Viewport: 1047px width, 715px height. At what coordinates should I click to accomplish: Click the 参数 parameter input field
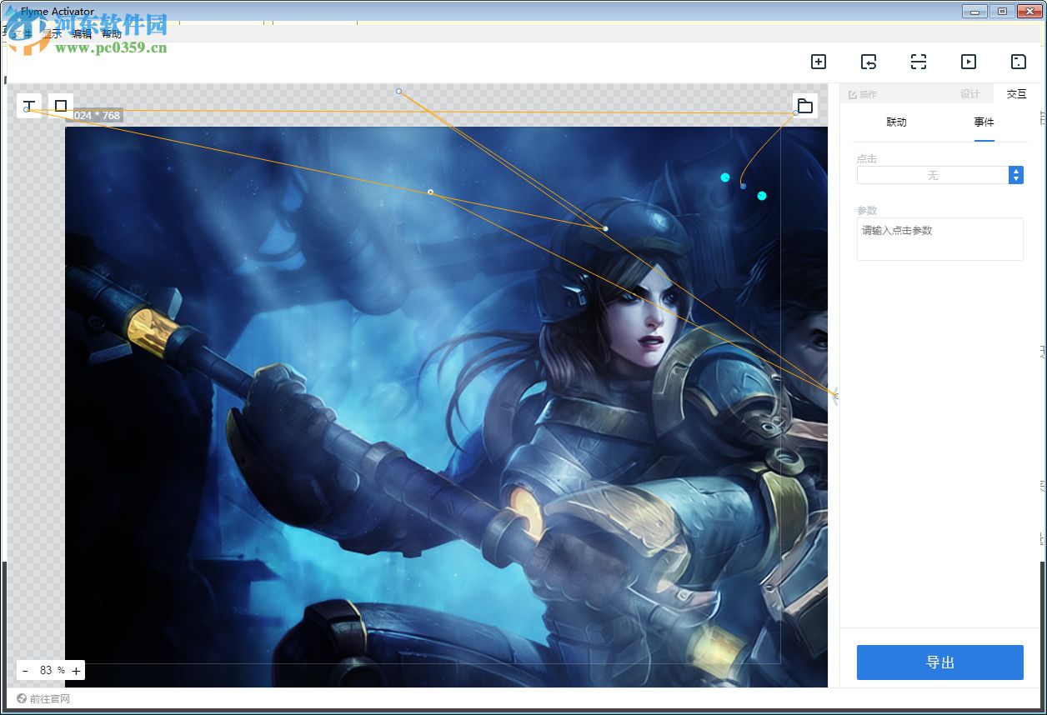click(939, 239)
